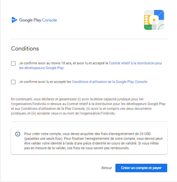Viewport: 177px width, 182px height.
Task: Open Conditions d'utilisation de la Google Play Console
Action: 110,82
